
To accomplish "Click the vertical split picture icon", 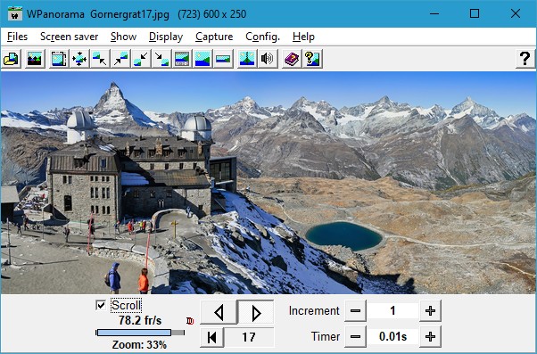I will (x=247, y=59).
